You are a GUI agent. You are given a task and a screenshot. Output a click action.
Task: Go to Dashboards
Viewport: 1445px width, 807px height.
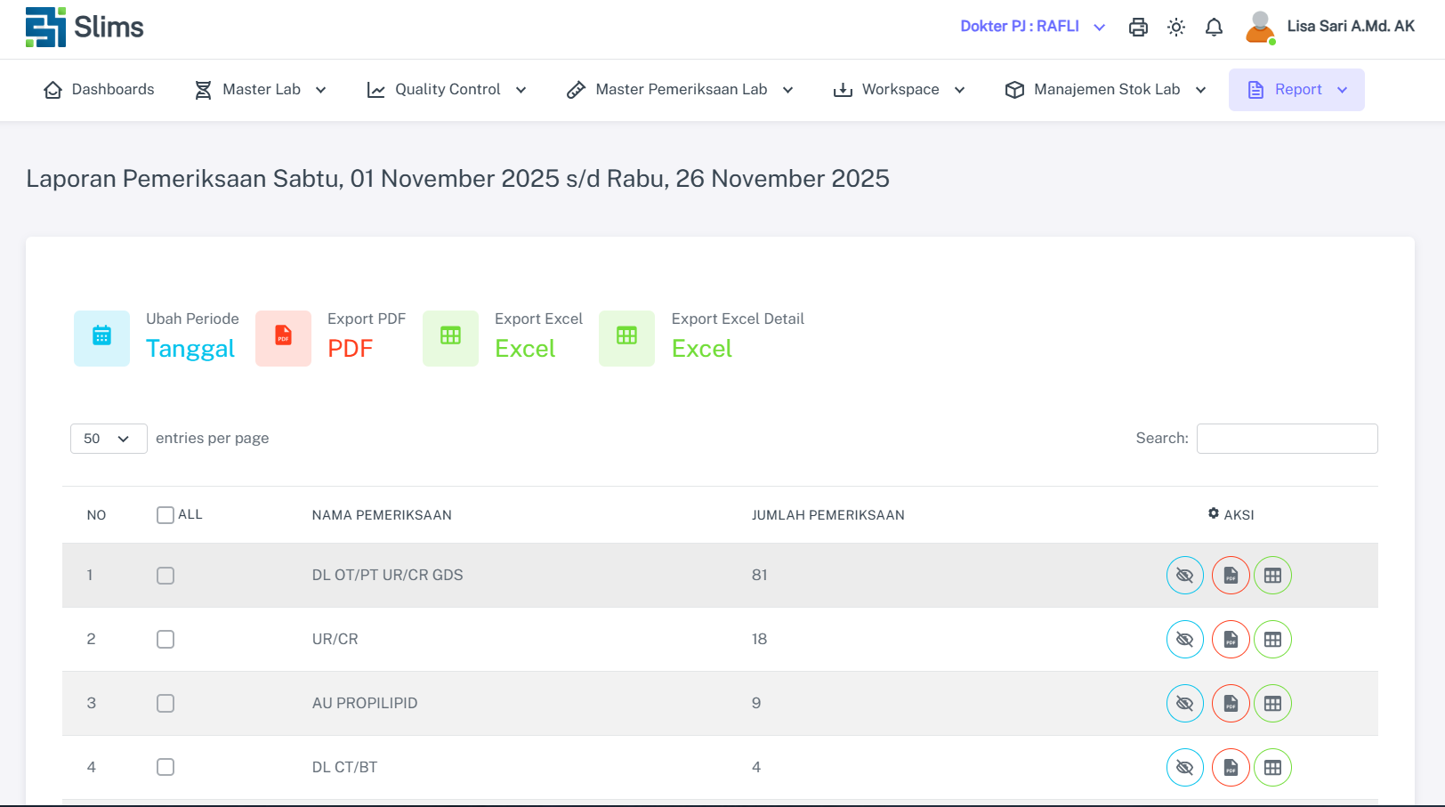(x=99, y=90)
